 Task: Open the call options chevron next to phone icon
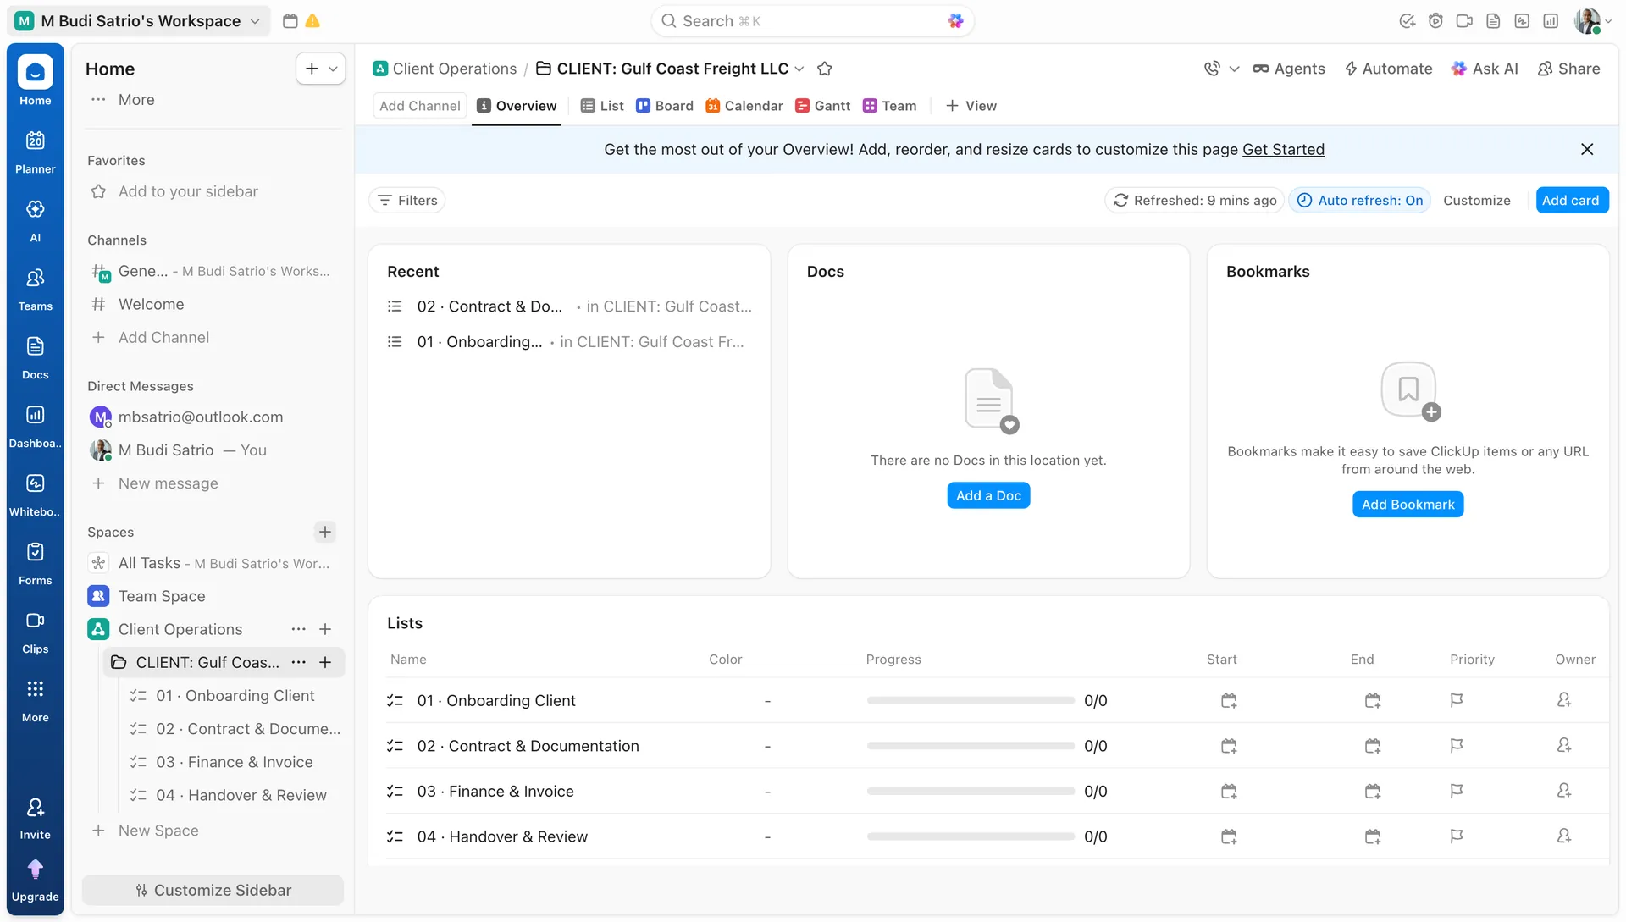coord(1235,69)
